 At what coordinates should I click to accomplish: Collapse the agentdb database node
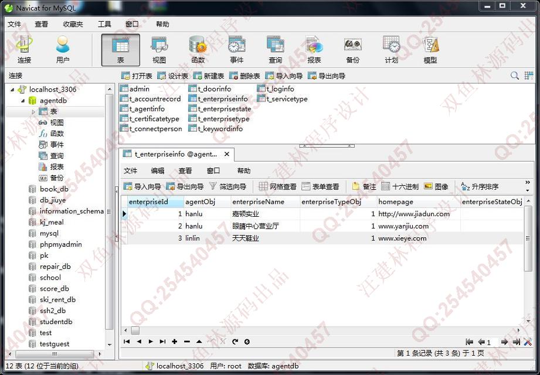click(x=23, y=101)
